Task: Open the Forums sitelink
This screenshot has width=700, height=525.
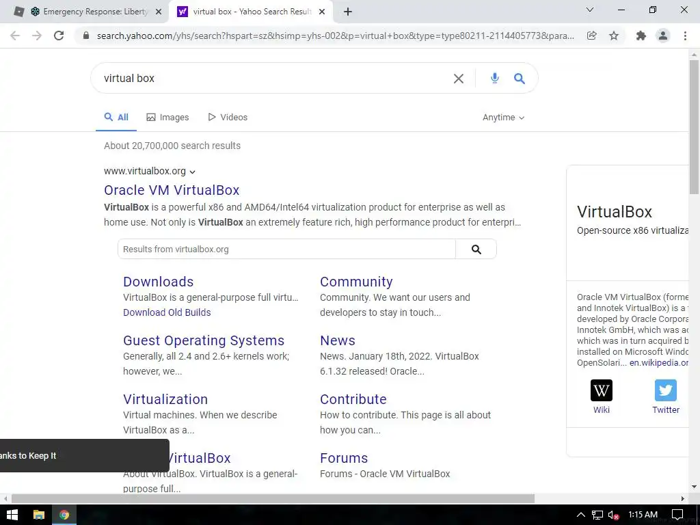Action: (x=344, y=459)
